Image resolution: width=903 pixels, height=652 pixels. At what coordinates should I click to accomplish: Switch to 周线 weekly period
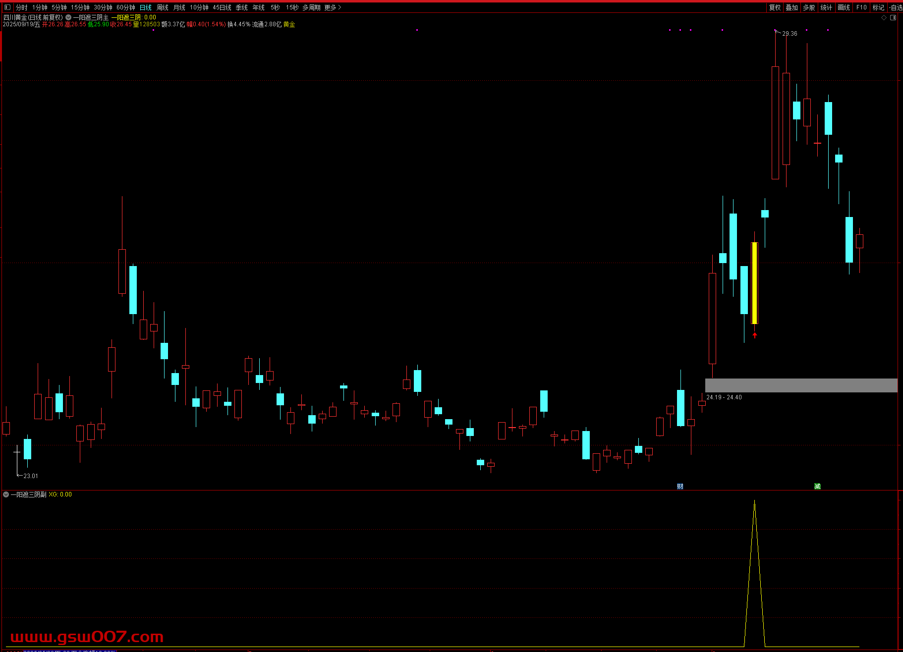(x=163, y=7)
